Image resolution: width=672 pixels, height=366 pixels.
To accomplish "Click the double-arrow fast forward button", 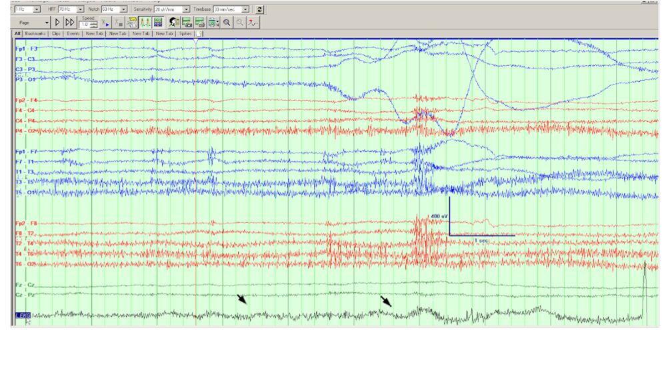I will pyautogui.click(x=69, y=23).
